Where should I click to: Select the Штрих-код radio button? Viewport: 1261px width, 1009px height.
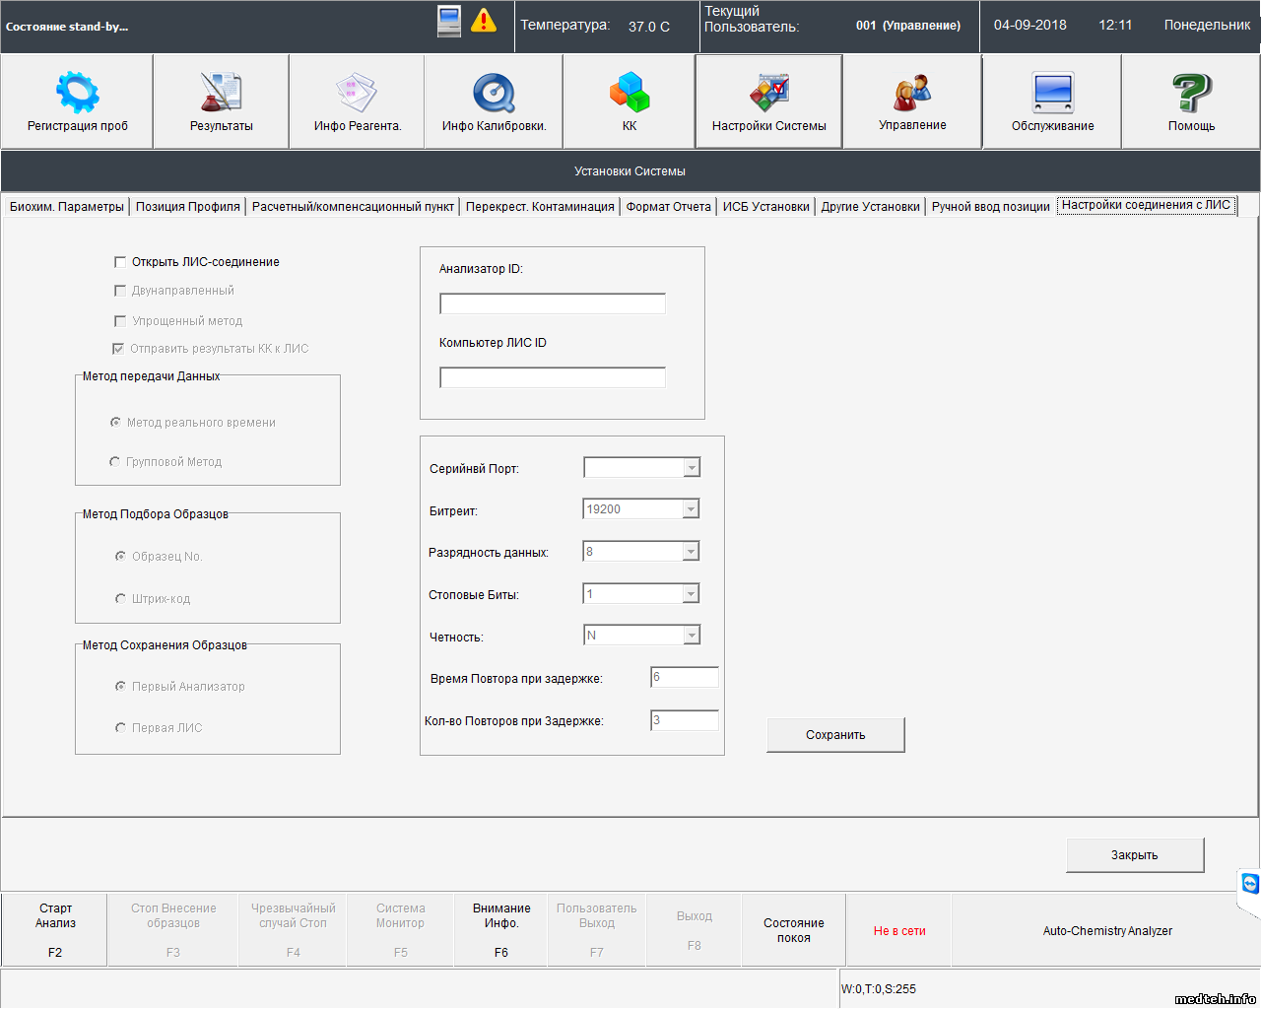pos(120,599)
